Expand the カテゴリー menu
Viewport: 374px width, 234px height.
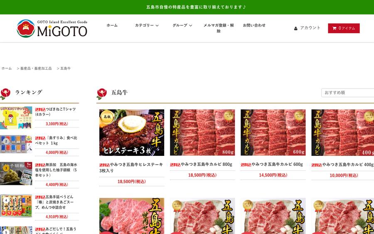click(x=147, y=25)
